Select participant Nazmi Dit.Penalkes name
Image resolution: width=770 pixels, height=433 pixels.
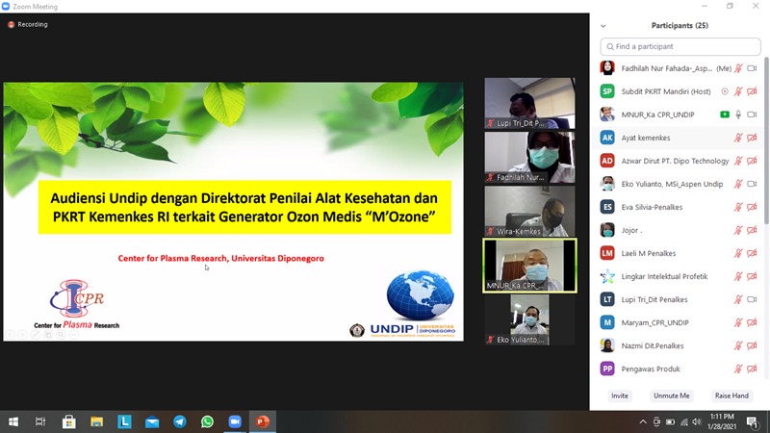653,345
